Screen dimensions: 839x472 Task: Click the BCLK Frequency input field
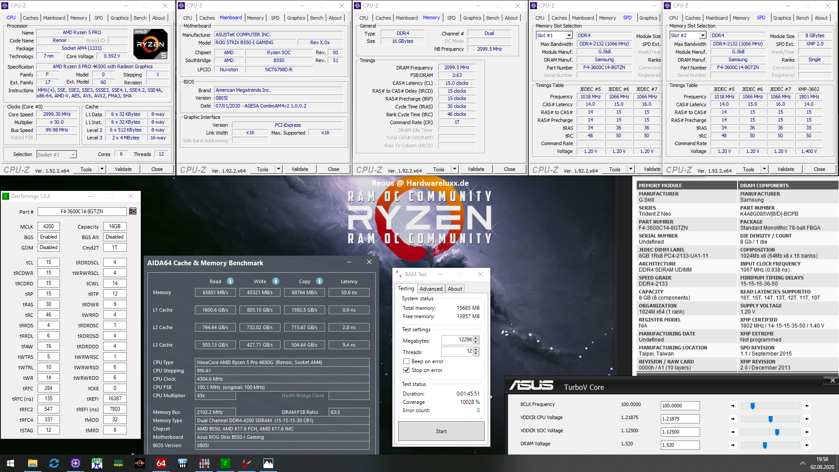680,406
